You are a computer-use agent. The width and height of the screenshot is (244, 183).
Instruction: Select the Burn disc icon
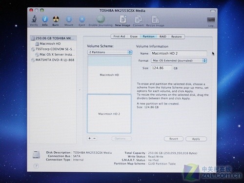pos(56,19)
